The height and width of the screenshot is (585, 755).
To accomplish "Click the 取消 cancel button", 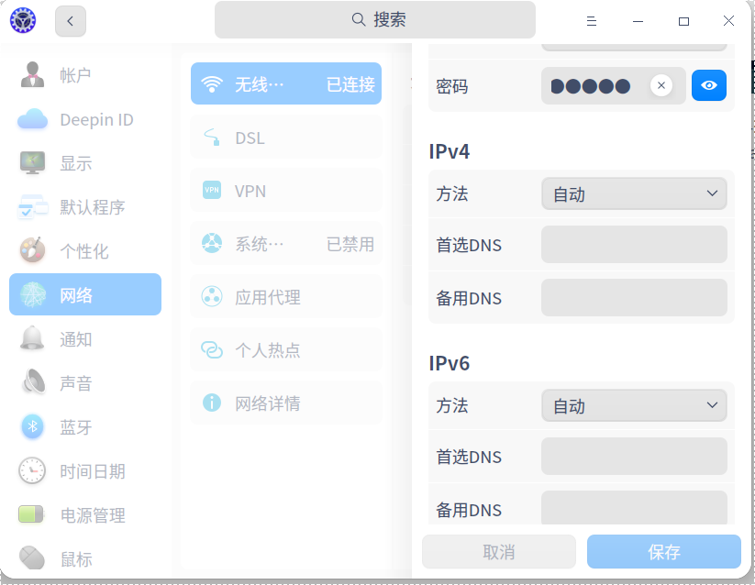I will click(x=499, y=551).
